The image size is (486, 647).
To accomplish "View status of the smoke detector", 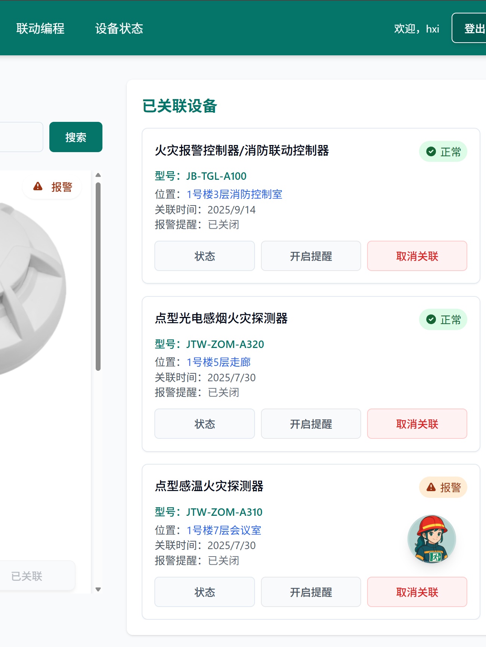I will pos(204,424).
